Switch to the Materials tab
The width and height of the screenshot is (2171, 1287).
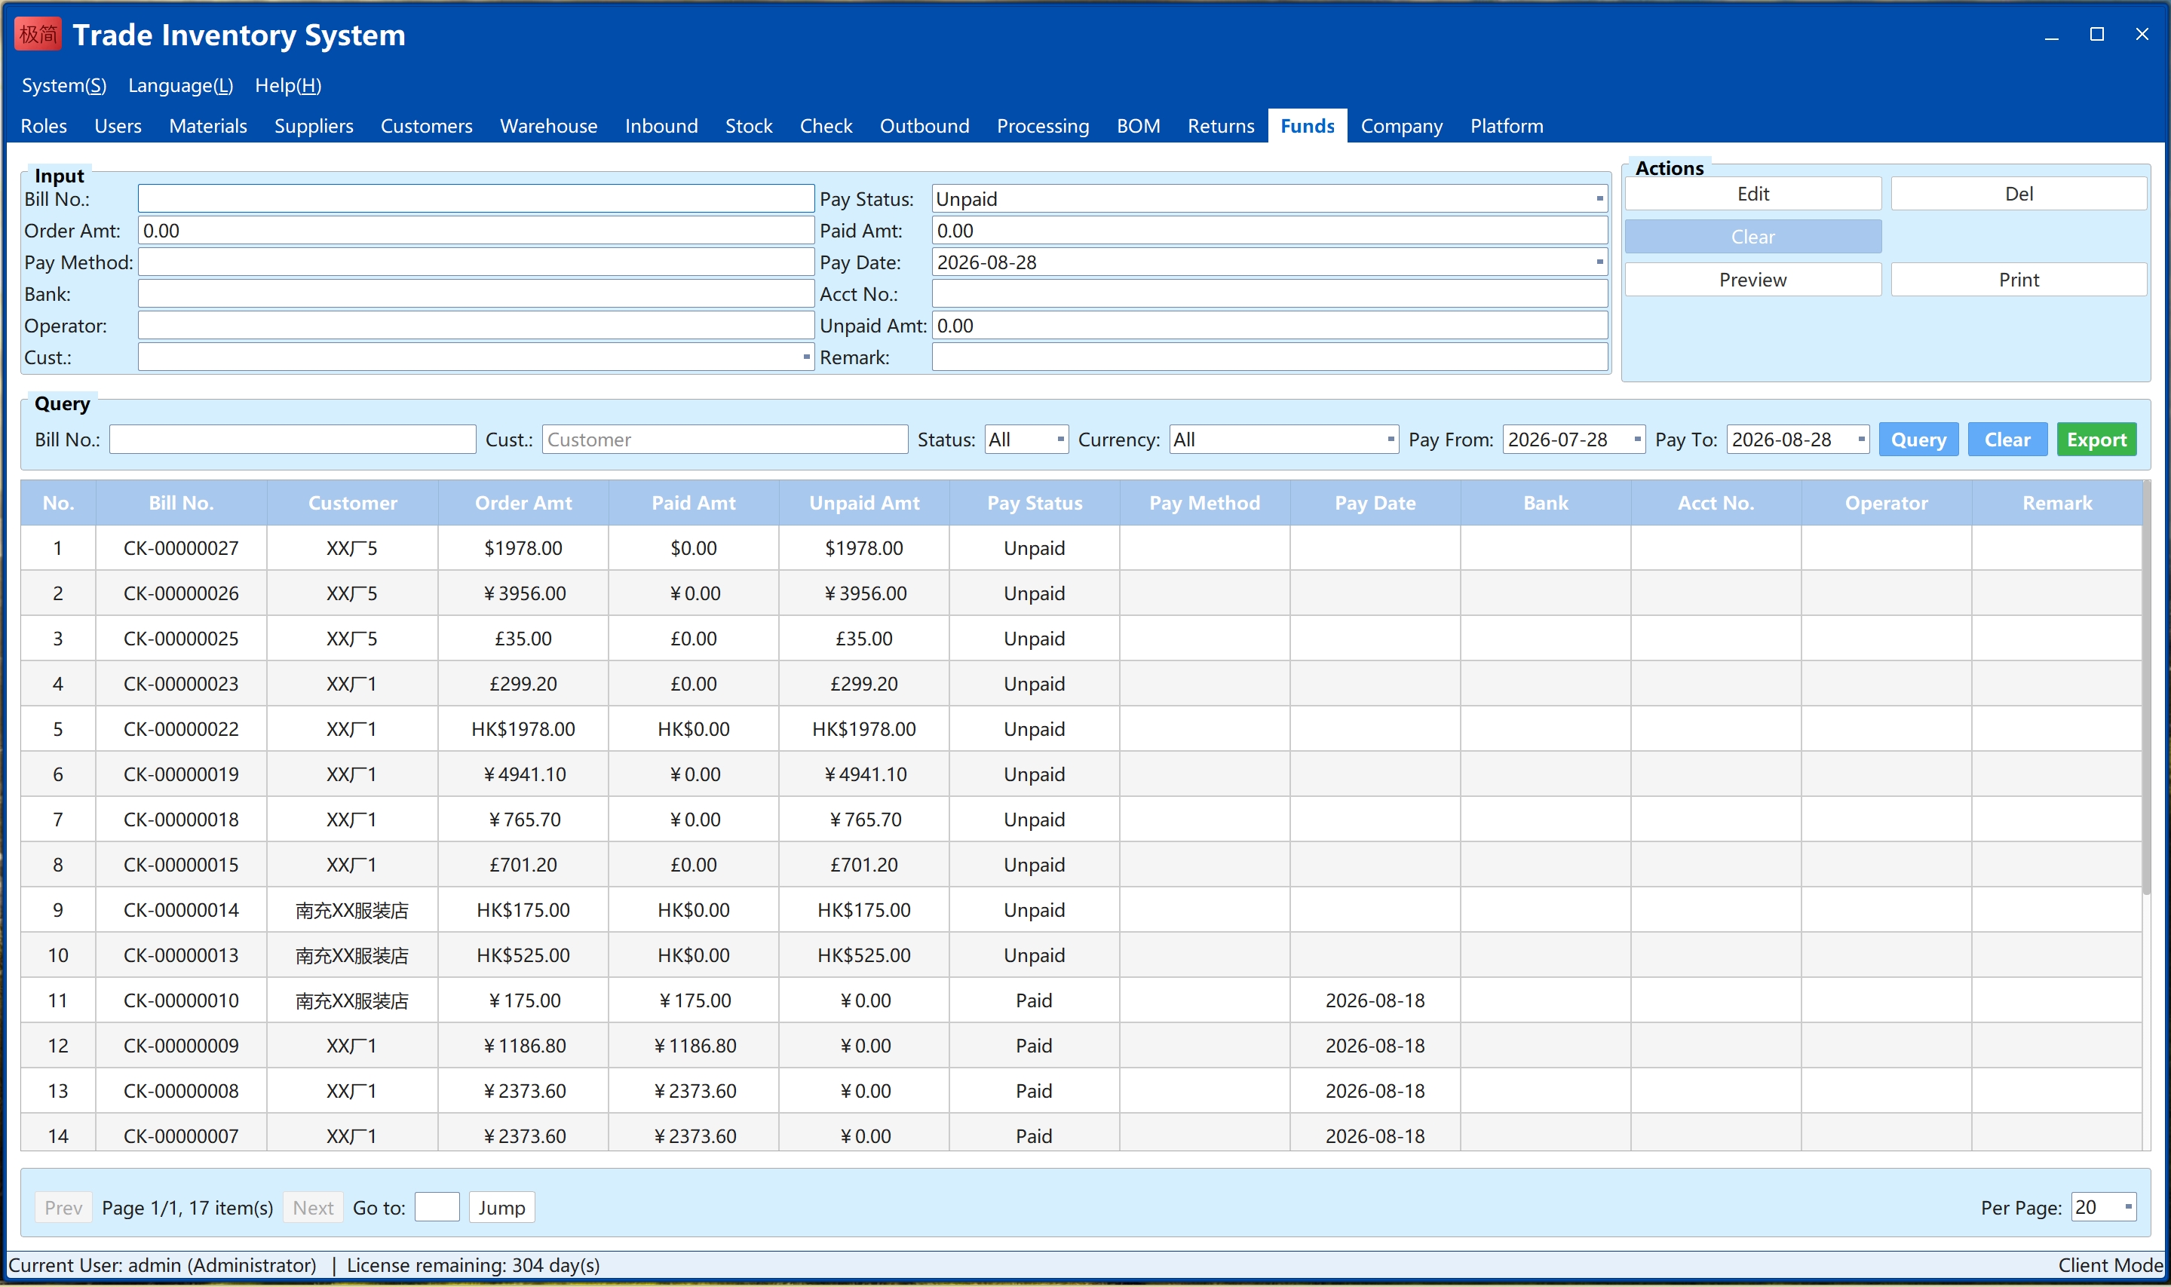(208, 126)
